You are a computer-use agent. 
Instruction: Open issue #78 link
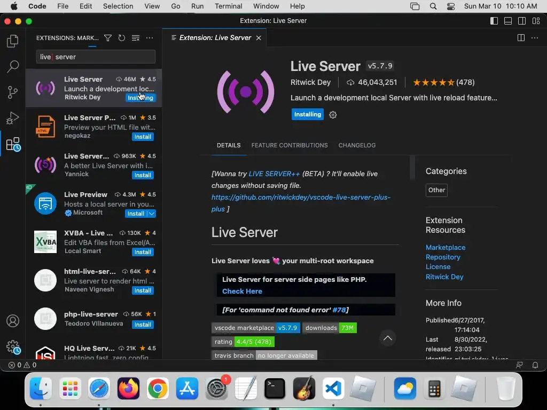339,310
